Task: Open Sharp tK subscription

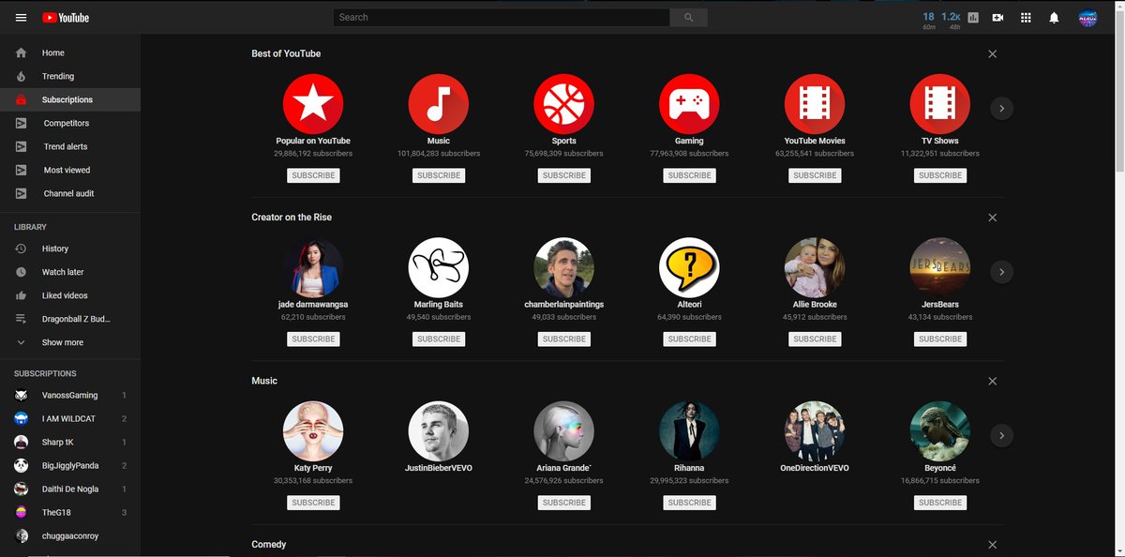Action: point(70,442)
